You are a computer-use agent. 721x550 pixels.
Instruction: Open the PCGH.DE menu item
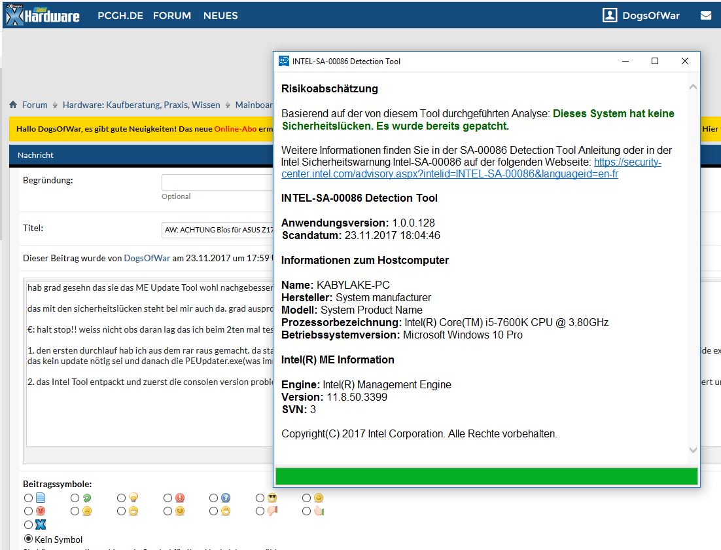tap(120, 16)
